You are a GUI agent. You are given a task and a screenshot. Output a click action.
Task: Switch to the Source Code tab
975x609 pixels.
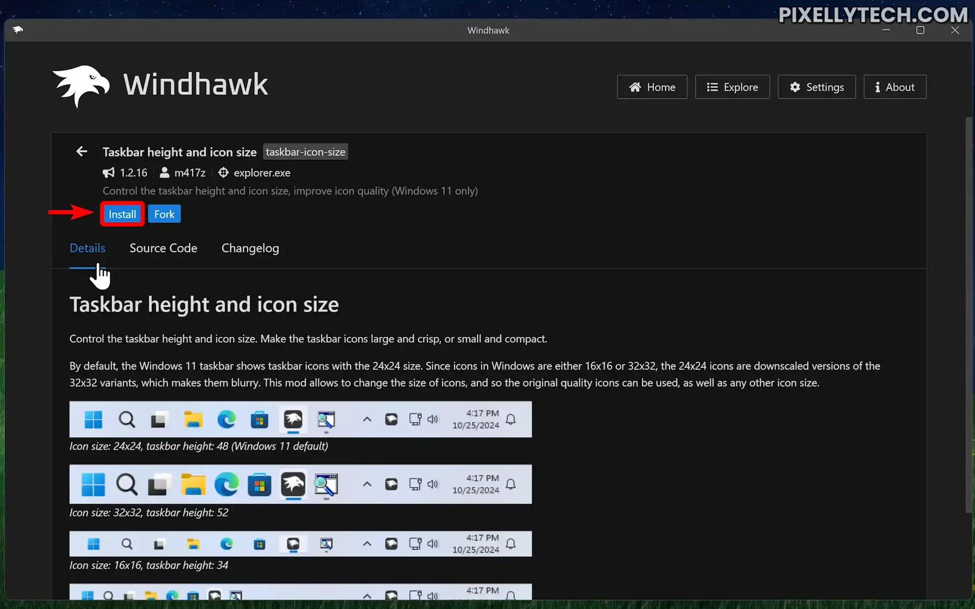163,248
